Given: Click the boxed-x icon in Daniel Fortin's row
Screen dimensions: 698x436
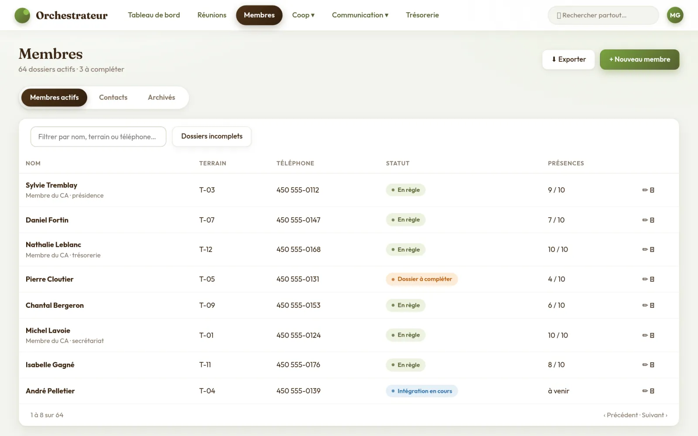Looking at the screenshot, I should (x=652, y=220).
